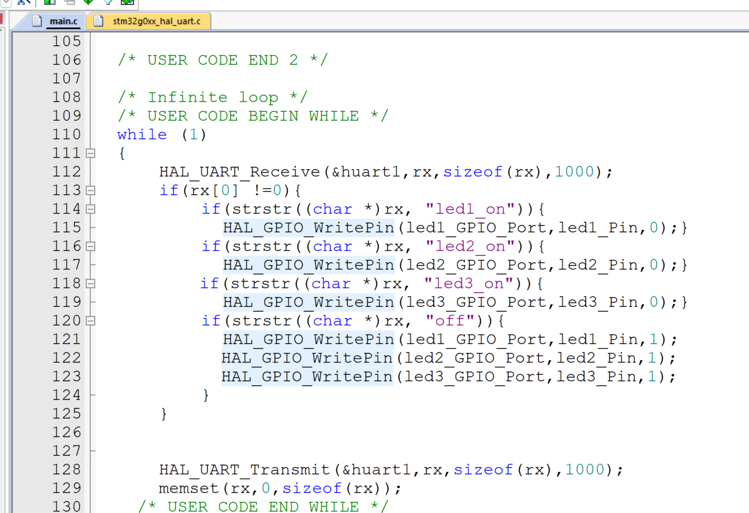Screen dimensions: 749x513
Task: Click the "USER CODE BEGIN WHILE" comment
Action: click(x=253, y=116)
